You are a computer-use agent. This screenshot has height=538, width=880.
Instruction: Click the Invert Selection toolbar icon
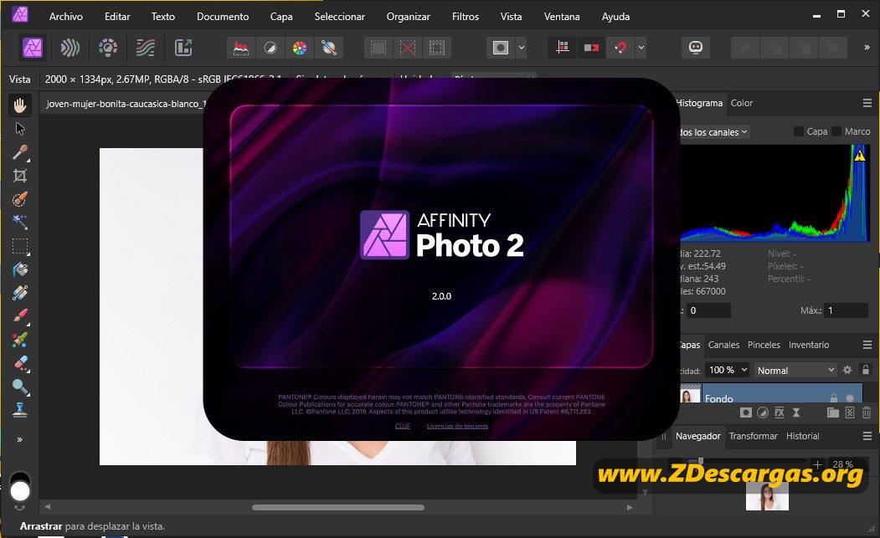point(436,49)
